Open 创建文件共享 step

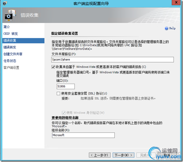pyautogui.click(x=13, y=54)
